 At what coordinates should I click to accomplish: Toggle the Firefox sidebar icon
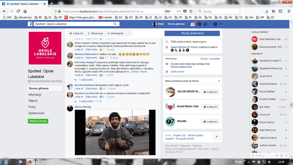(280, 11)
